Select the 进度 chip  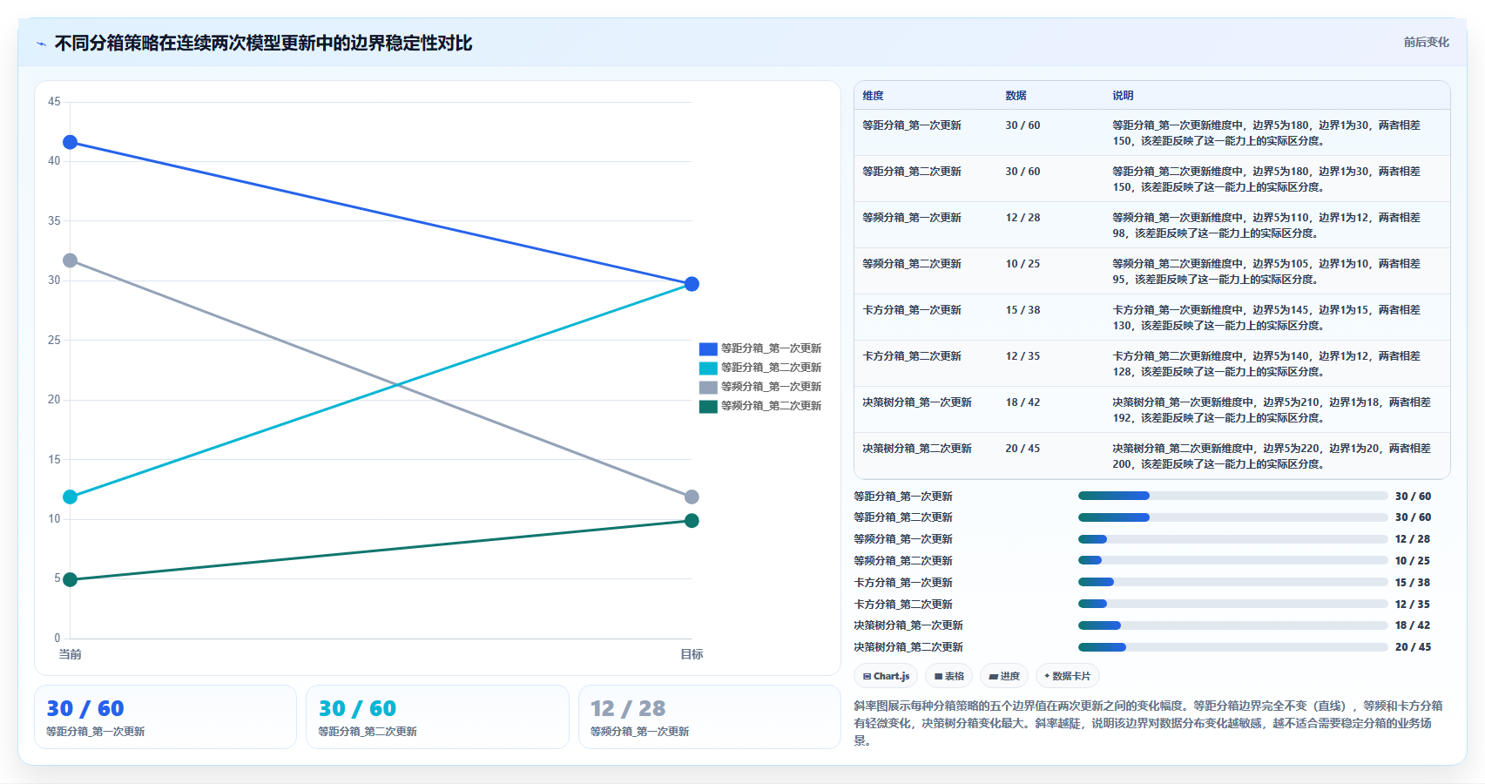pyautogui.click(x=1004, y=676)
